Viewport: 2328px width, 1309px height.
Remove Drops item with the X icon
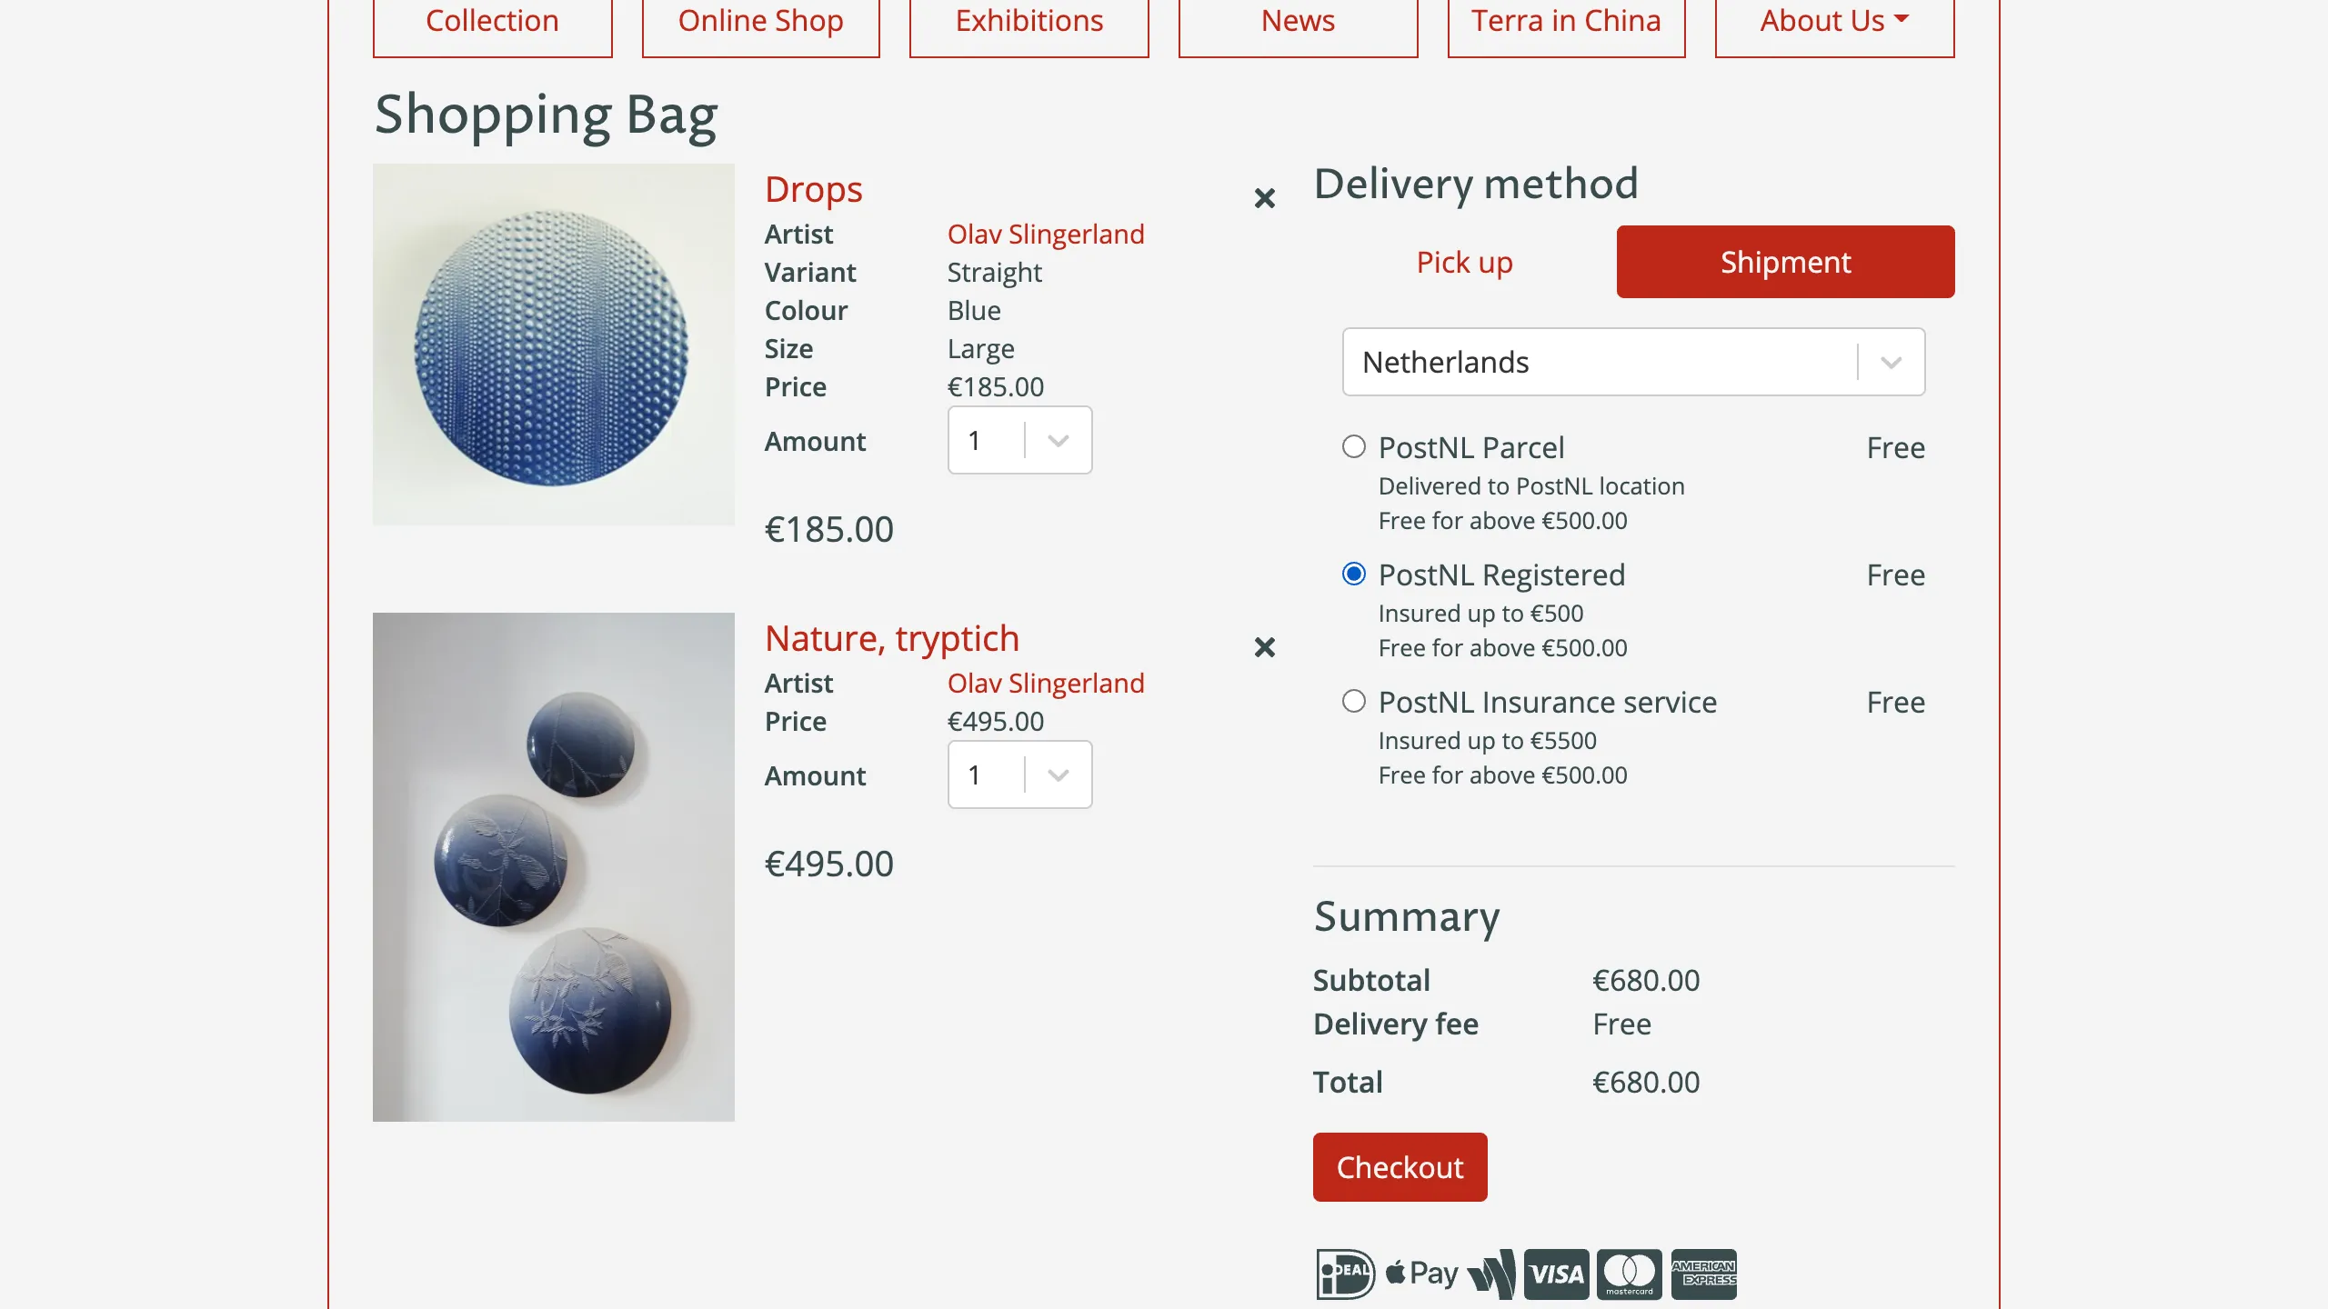(x=1264, y=198)
